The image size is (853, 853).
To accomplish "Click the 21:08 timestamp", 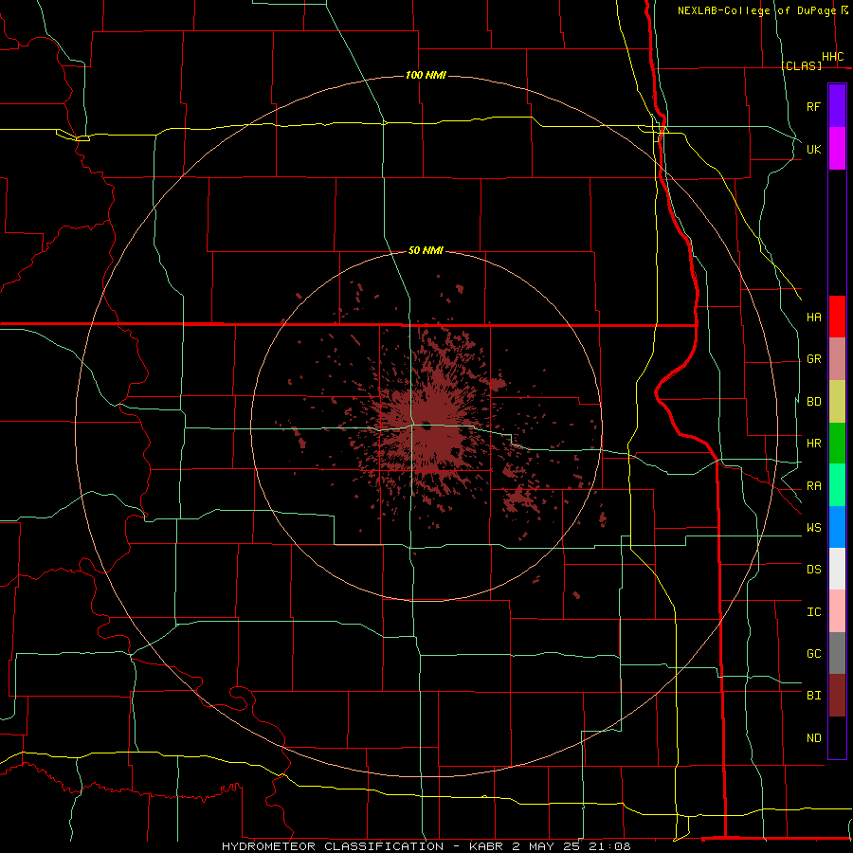I will 609,846.
